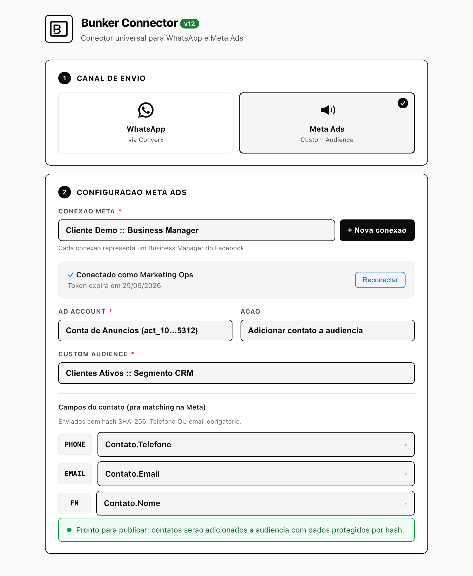Select the WhatsApp via Converx channel
473x576 pixels.
coord(146,123)
